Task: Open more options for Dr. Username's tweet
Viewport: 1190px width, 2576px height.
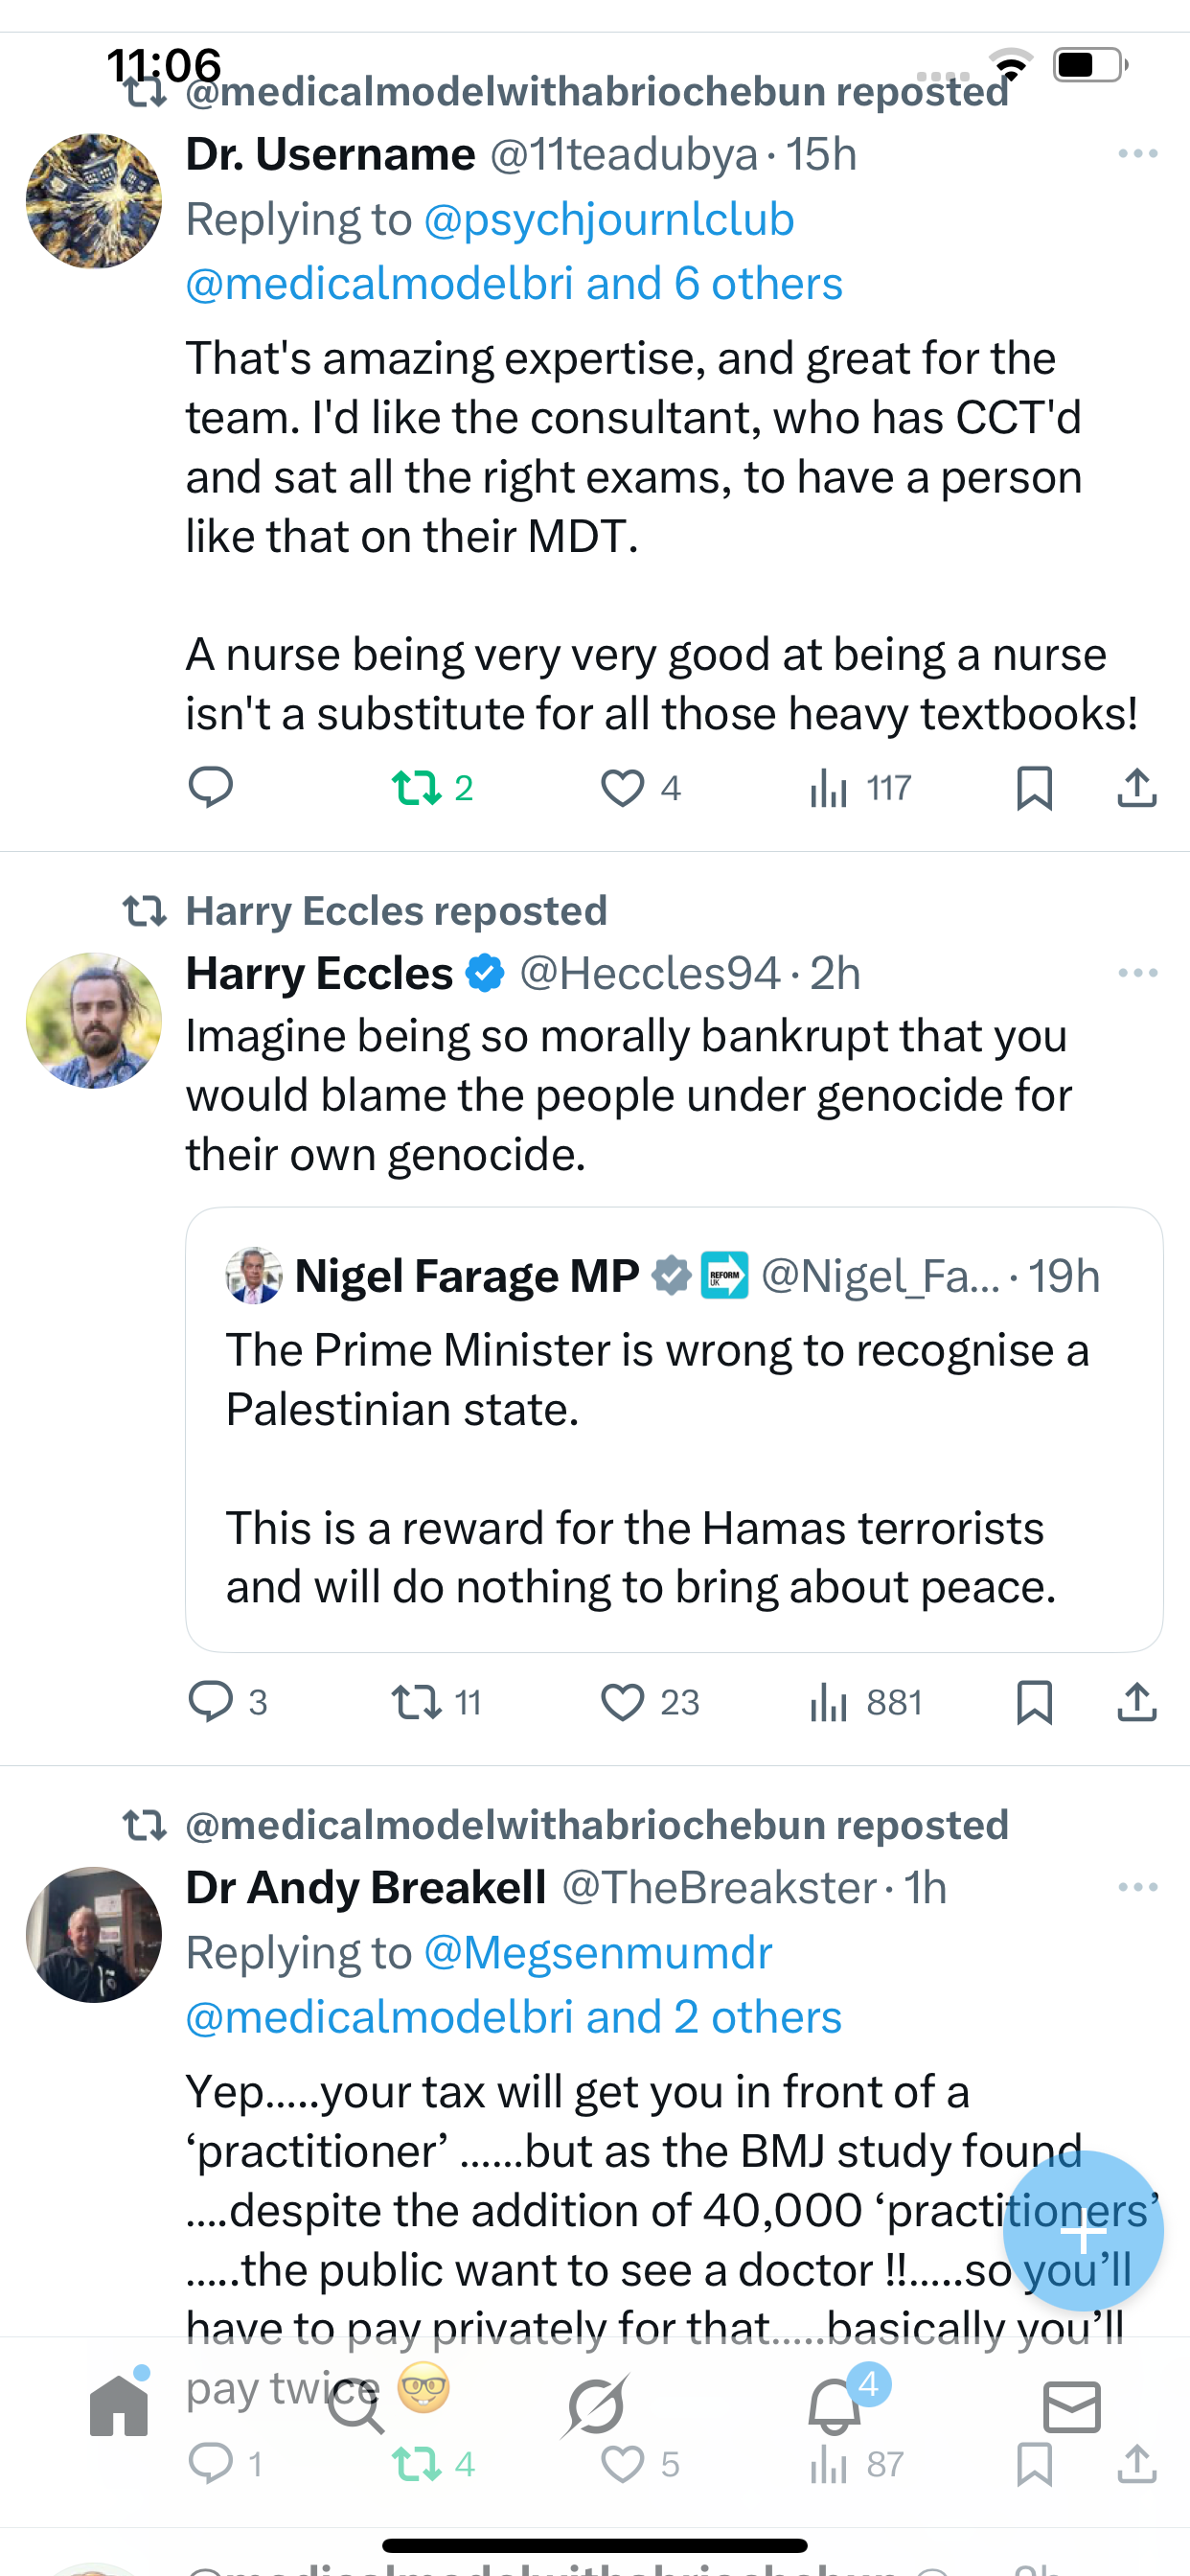Action: coord(1138,154)
